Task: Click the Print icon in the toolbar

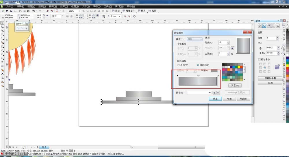Action: [15, 11]
